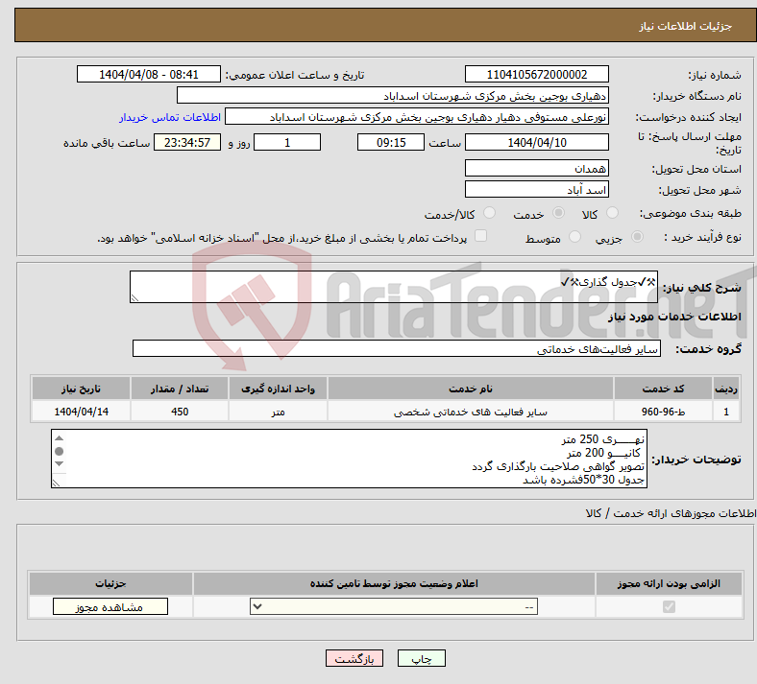Click service code cell ط-96-960
757x684 pixels.
(664, 412)
